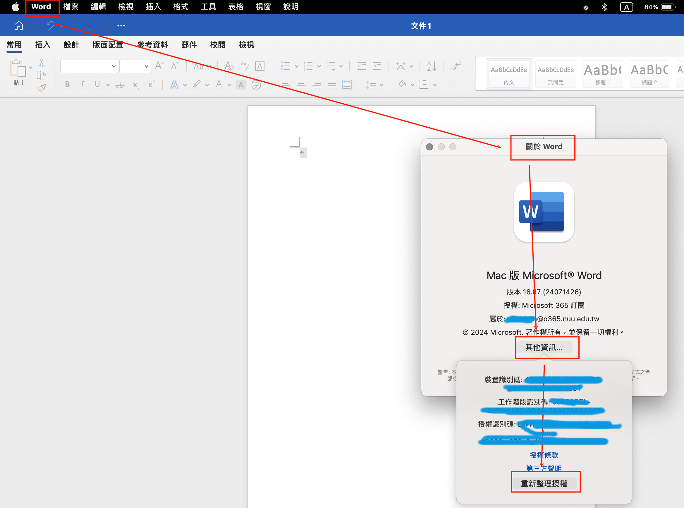Viewport: 684px width, 508px height.
Task: Expand the Paste options arrow
Action: 30,67
